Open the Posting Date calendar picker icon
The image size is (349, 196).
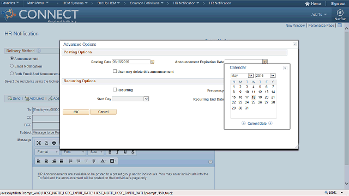(153, 62)
